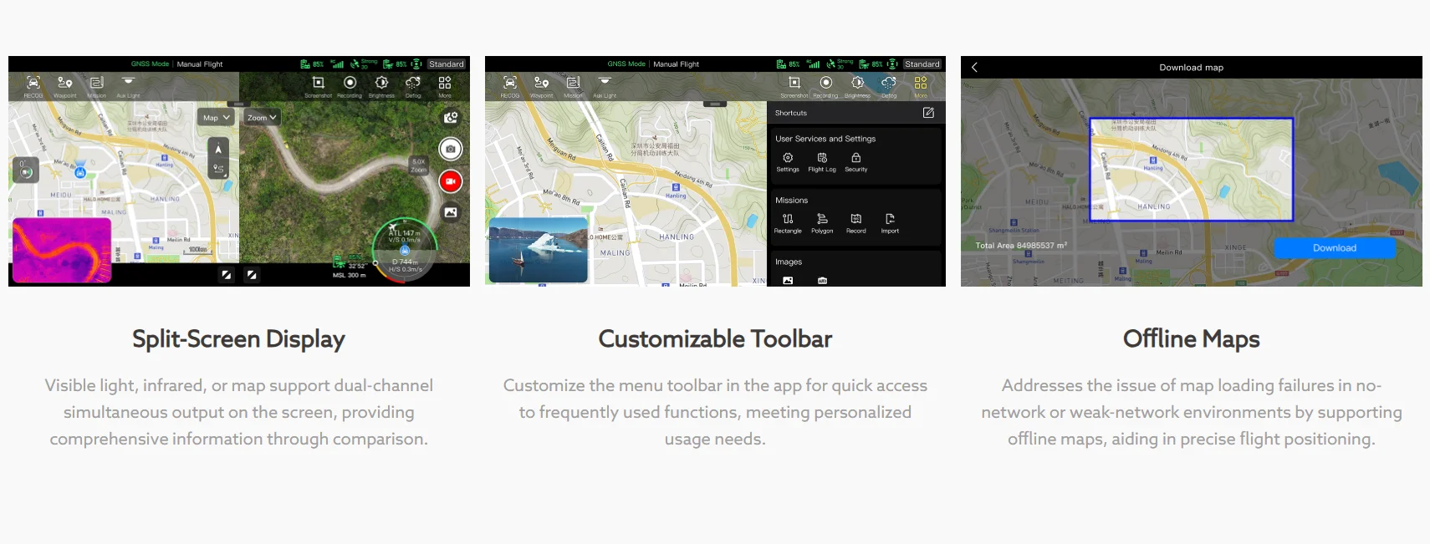Choose Rectangle mission icon

pos(787,221)
